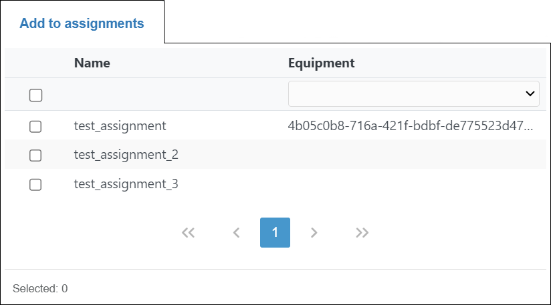This screenshot has height=305, width=551.
Task: Select the test_assignment_2 checkbox
Action: [x=36, y=156]
